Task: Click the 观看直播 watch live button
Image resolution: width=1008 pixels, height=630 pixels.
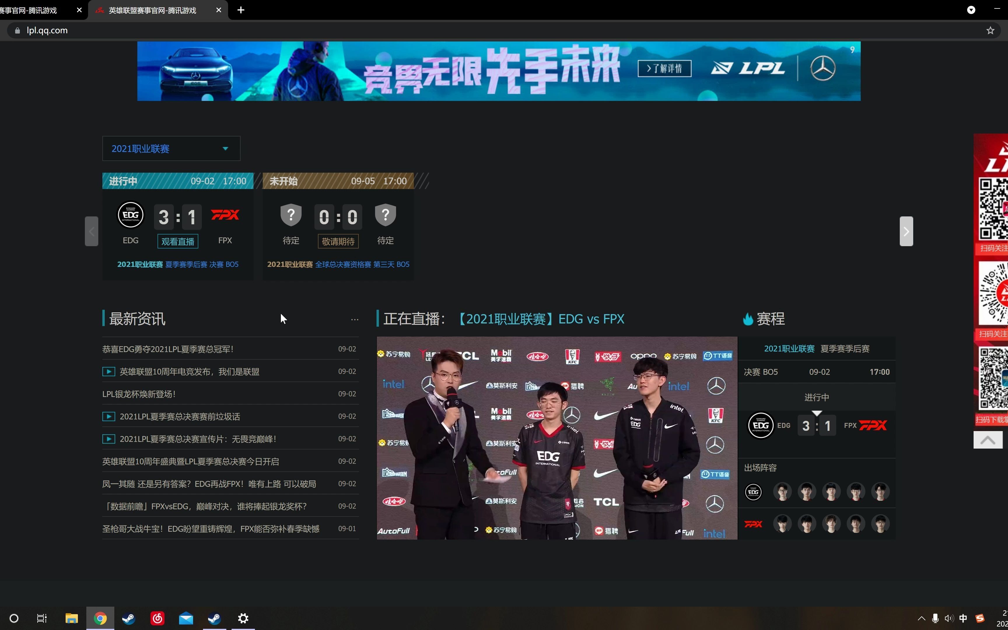Action: (178, 241)
